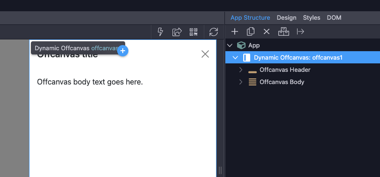This screenshot has width=380, height=177.
Task: Collapse the App tree node
Action: click(x=230, y=45)
